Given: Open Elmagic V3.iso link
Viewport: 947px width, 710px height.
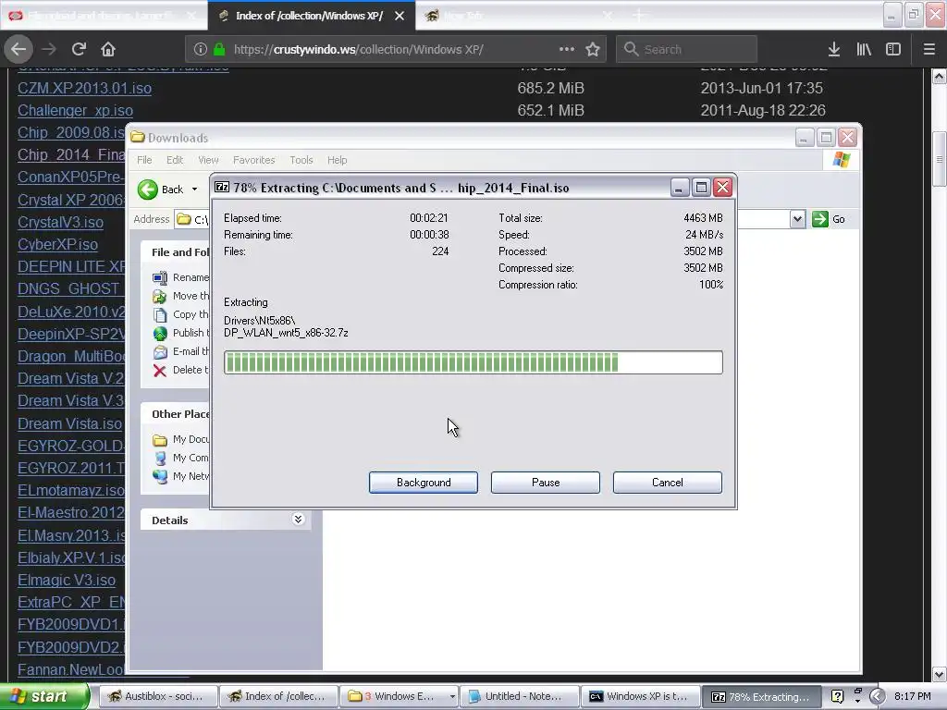Looking at the screenshot, I should tap(67, 581).
